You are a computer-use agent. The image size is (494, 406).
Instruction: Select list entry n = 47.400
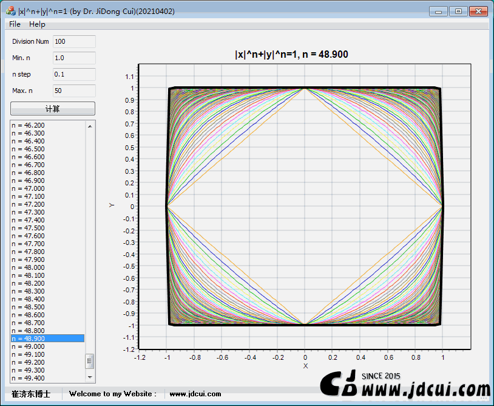47,220
